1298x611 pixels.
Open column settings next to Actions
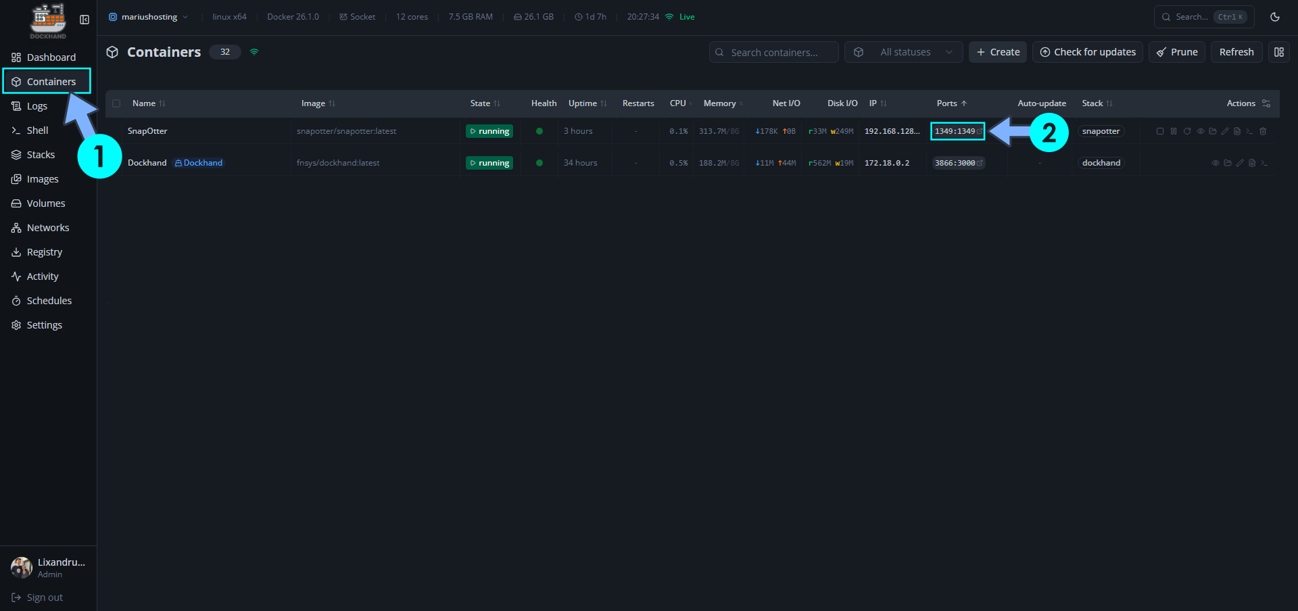[x=1266, y=103]
